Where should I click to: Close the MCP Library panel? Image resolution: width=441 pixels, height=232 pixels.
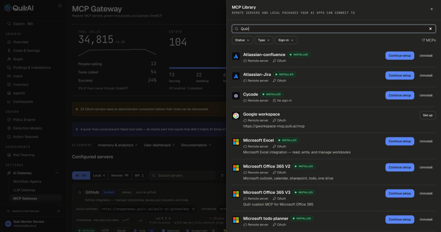tap(432, 9)
